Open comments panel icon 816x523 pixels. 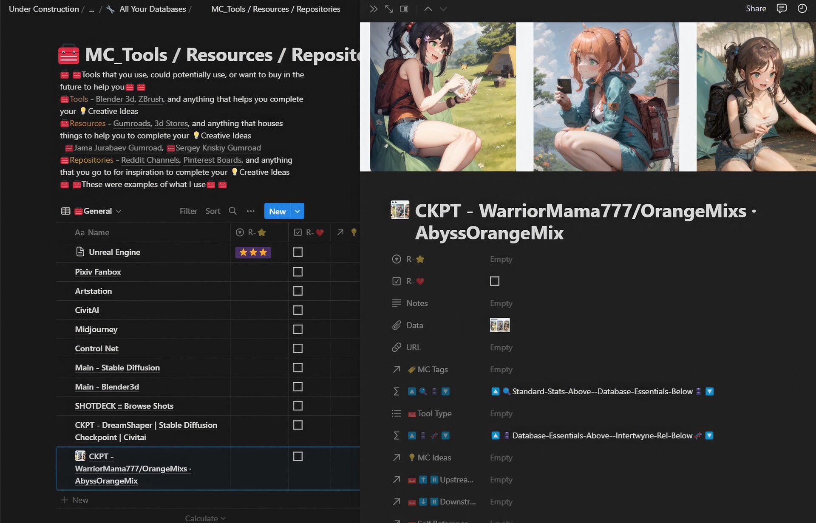782,8
